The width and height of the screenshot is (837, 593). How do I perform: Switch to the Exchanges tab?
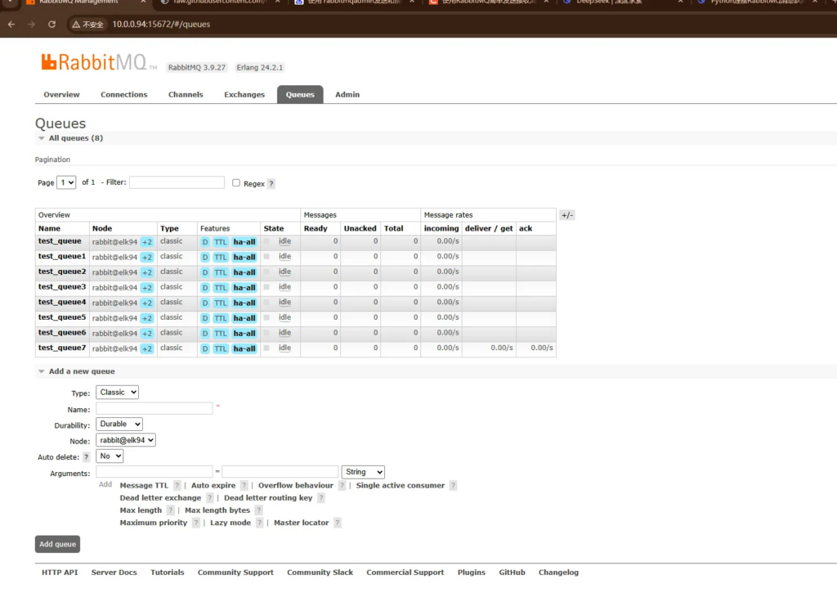click(244, 95)
